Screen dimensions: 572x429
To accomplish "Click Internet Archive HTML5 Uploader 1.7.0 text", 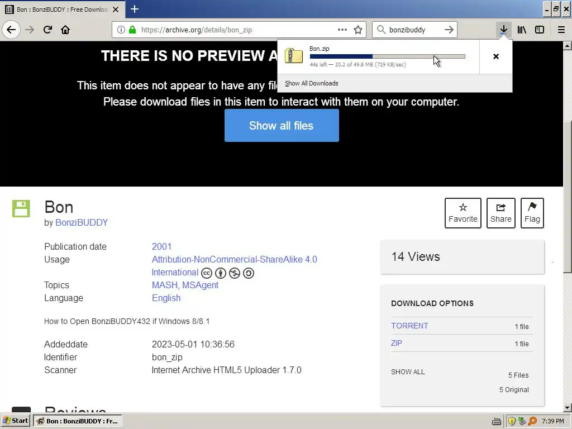I will [x=227, y=370].
